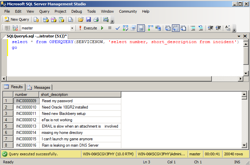Click Comment out selected lines icon
Screen dimensions: 250x165
(x=193, y=28)
